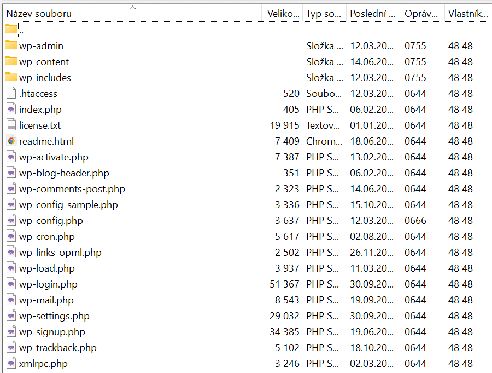The height and width of the screenshot is (373, 492).
Task: Click the 7 387 size of wp-activate.php
Action: coord(287,157)
